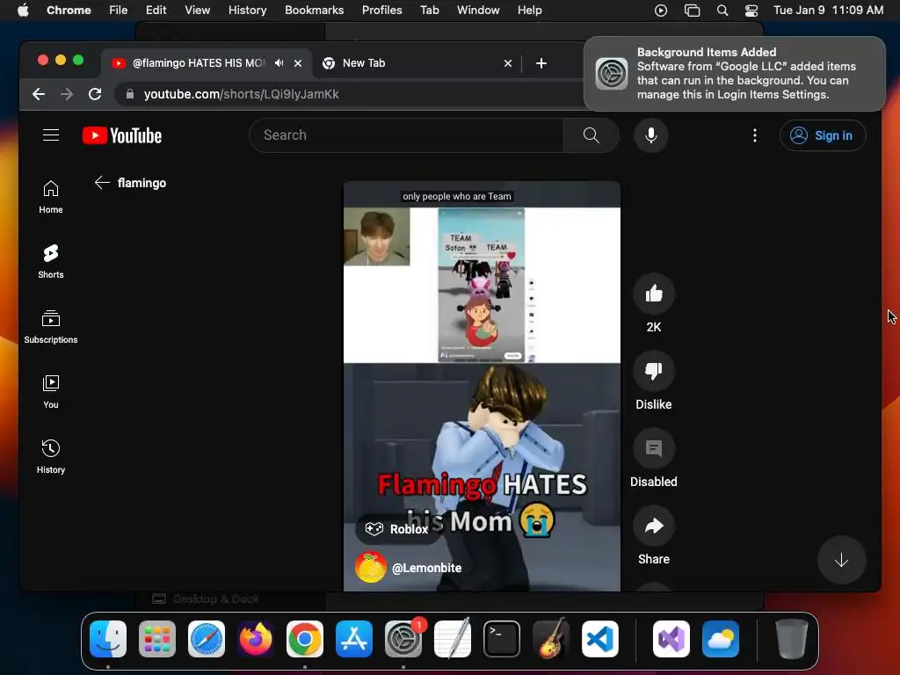Close the flamingo YouTube tab

click(298, 63)
